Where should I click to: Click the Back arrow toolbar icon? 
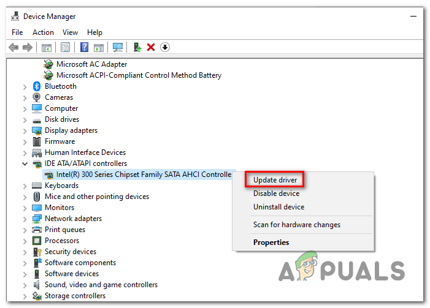point(13,47)
